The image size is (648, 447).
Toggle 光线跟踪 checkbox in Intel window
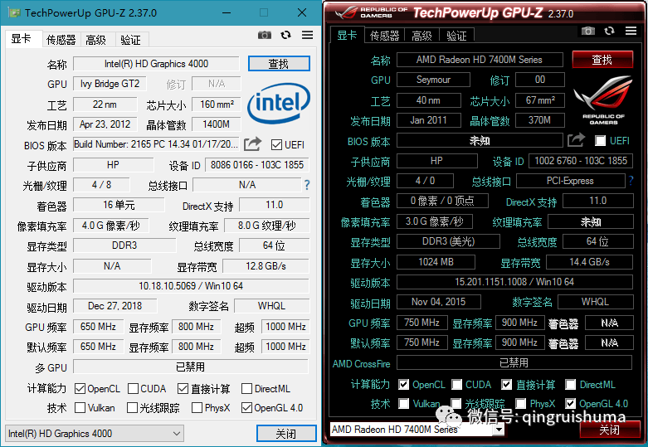click(x=132, y=408)
